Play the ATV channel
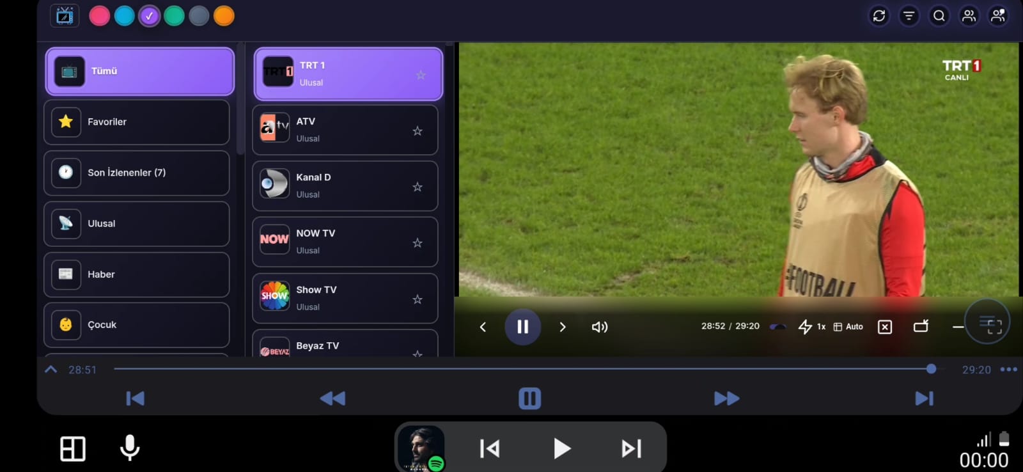This screenshot has height=472, width=1023. click(x=345, y=130)
